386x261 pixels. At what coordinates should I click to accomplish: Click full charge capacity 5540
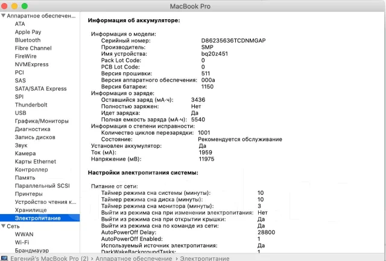[198, 120]
